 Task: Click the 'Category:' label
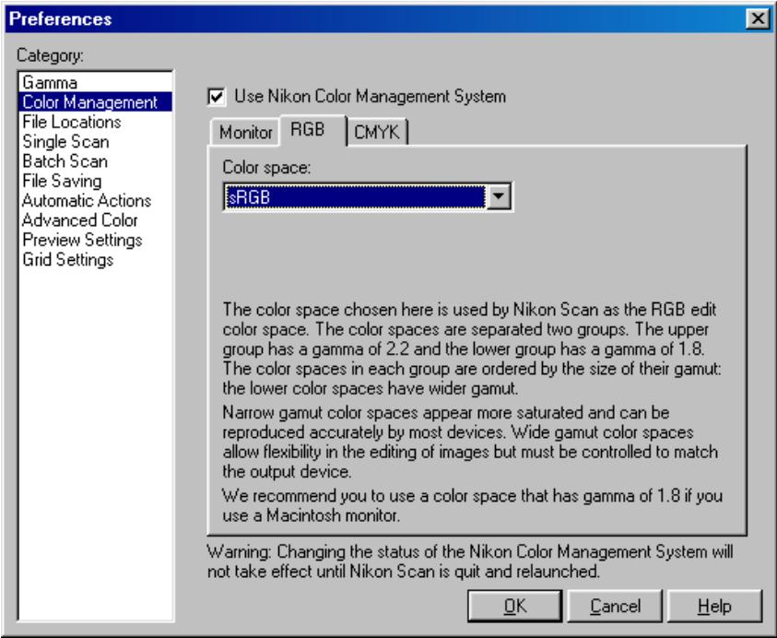(x=50, y=55)
